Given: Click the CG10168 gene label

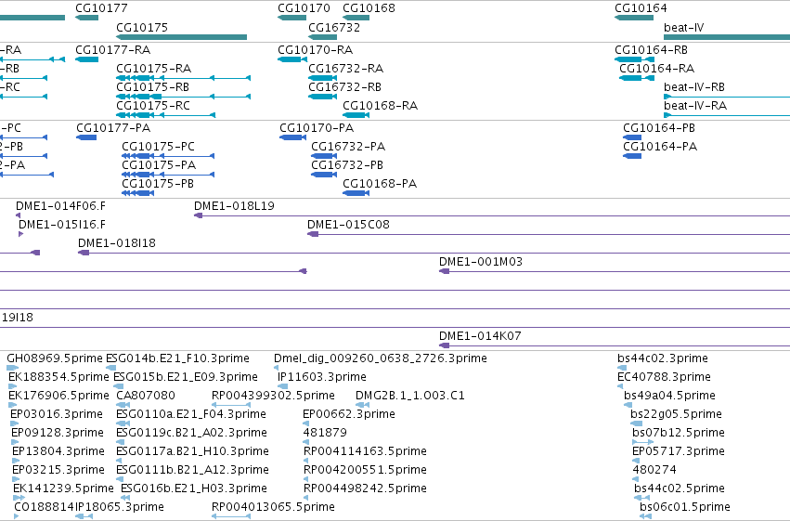Looking at the screenshot, I should coord(369,8).
